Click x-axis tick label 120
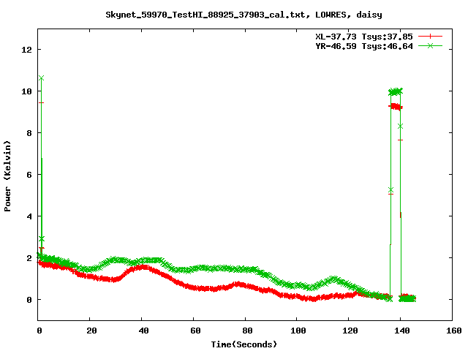 pyautogui.click(x=350, y=331)
